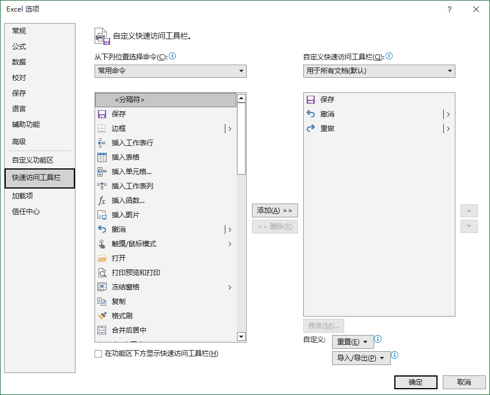Click the 格式刷 paintbrush icon

click(x=102, y=315)
